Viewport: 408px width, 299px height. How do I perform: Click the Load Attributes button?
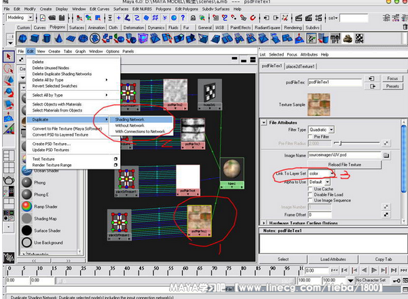pos(333,259)
